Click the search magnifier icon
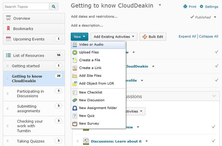This screenshot has width=222, height=146. tap(54, 7)
